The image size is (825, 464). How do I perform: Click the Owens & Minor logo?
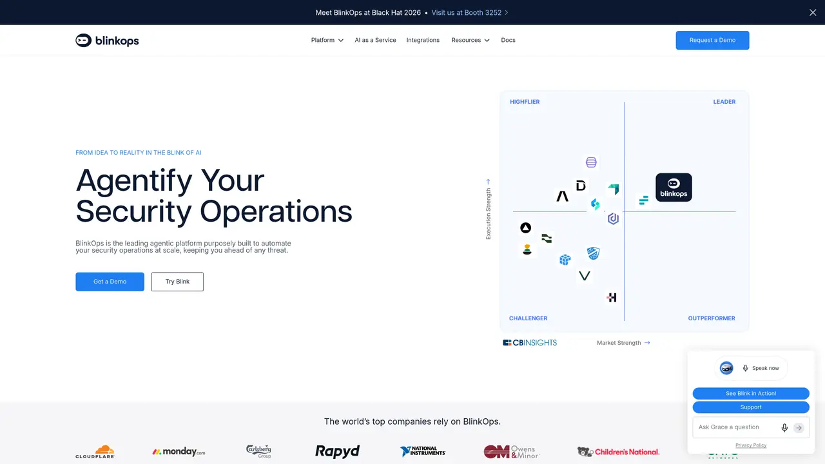(x=510, y=452)
